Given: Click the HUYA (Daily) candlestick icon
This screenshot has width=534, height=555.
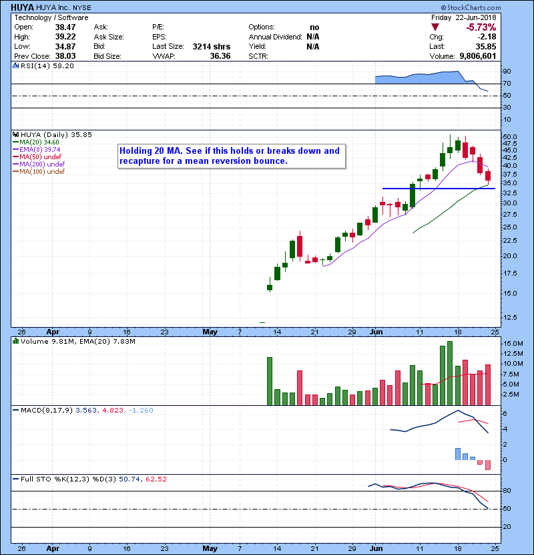Looking at the screenshot, I should [x=16, y=135].
